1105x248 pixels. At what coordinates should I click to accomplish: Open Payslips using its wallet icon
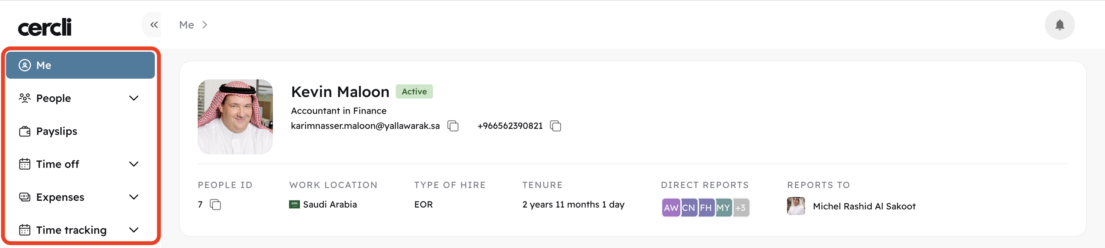point(25,131)
